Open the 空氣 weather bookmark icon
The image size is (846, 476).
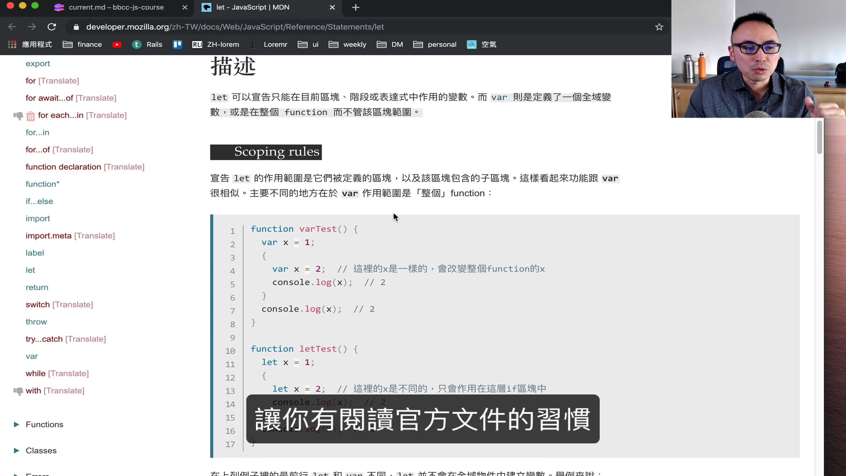tap(471, 45)
